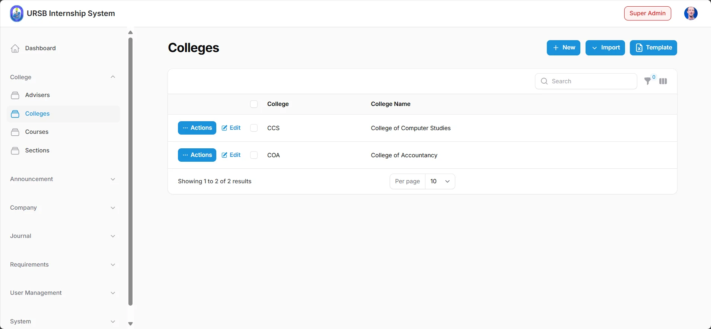Open Advisers page in sidebar
This screenshot has height=329, width=711.
pyautogui.click(x=63, y=95)
